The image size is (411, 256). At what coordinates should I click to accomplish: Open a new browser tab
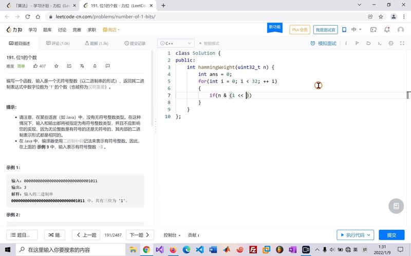point(163,6)
